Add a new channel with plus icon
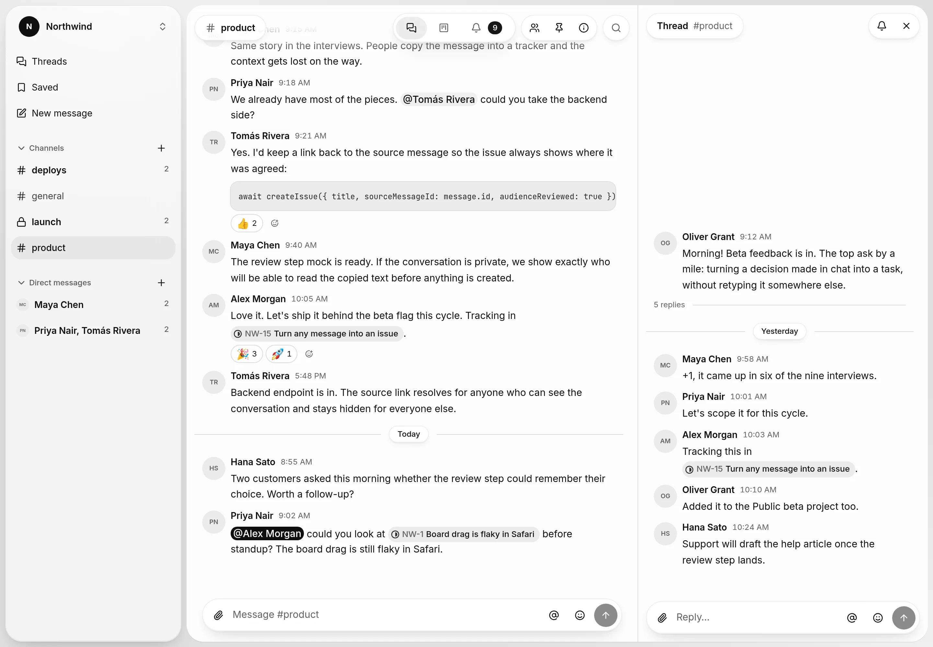The height and width of the screenshot is (647, 933). tap(161, 148)
